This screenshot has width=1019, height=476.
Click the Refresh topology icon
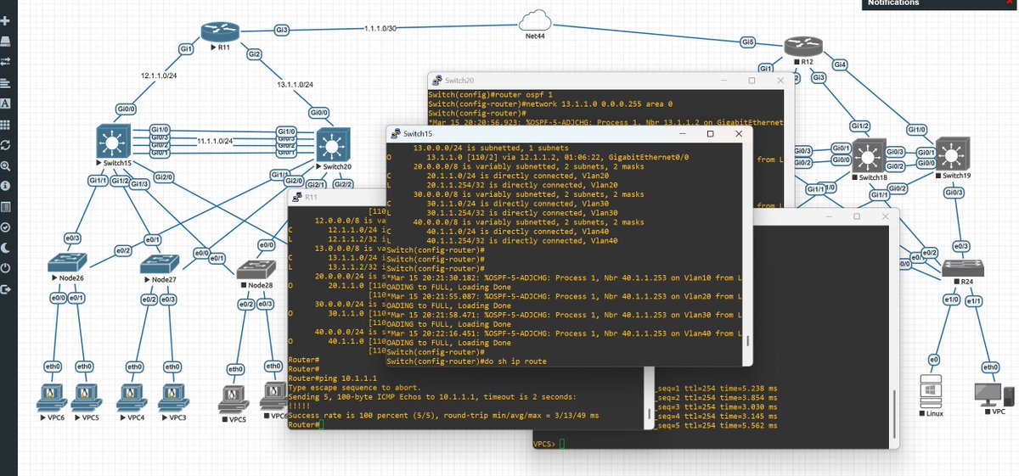click(6, 145)
